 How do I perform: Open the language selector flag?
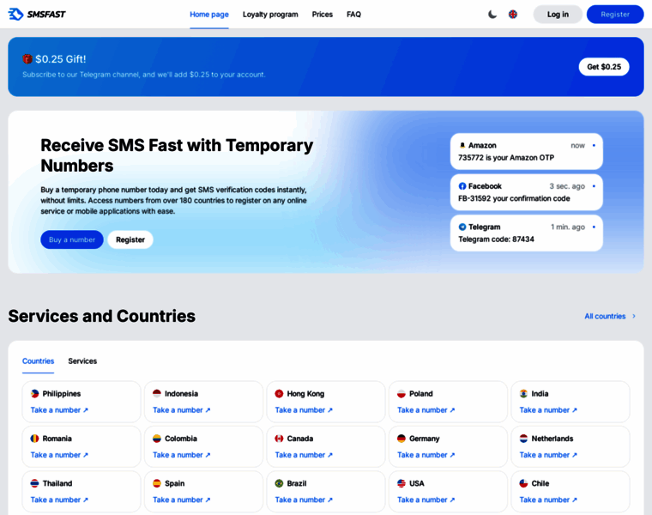coord(513,14)
